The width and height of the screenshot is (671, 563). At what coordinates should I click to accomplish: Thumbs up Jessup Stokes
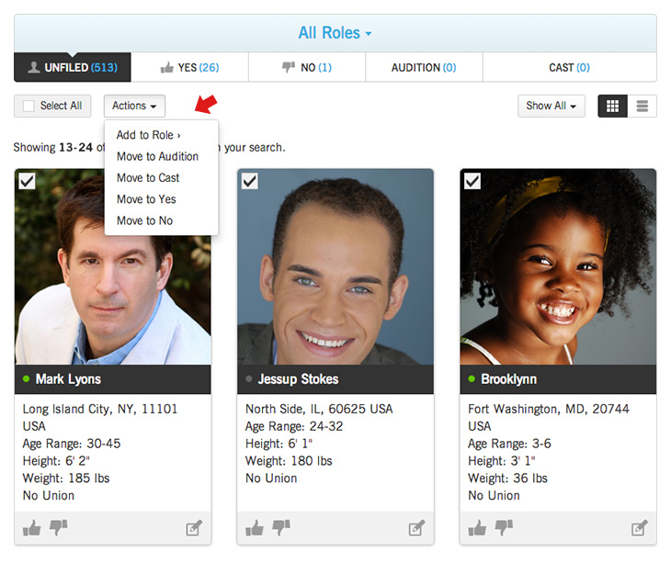point(255,528)
